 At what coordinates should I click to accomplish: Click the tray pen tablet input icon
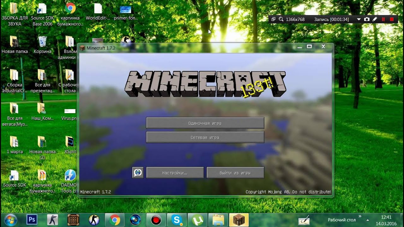304,220
